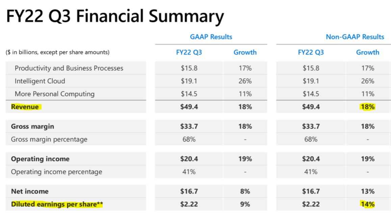Select the Intelligent Cloud row label
The image size is (391, 214).
coord(40,81)
